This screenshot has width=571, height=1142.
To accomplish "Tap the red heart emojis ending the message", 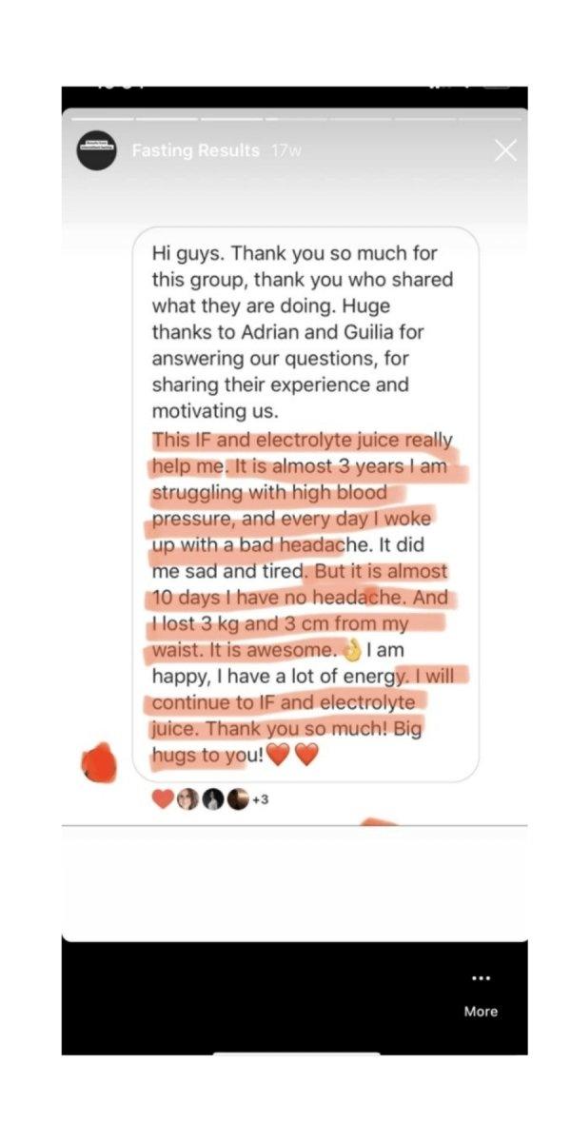I will (290, 756).
